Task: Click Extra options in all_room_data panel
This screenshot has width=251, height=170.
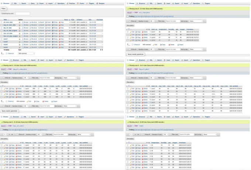Action: (130, 26)
